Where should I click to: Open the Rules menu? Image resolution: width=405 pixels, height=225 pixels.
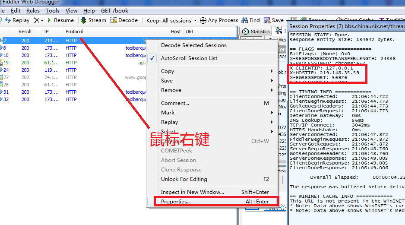pos(33,11)
